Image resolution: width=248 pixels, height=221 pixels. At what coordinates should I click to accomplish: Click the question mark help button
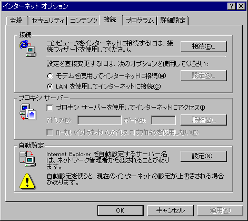click(x=232, y=6)
